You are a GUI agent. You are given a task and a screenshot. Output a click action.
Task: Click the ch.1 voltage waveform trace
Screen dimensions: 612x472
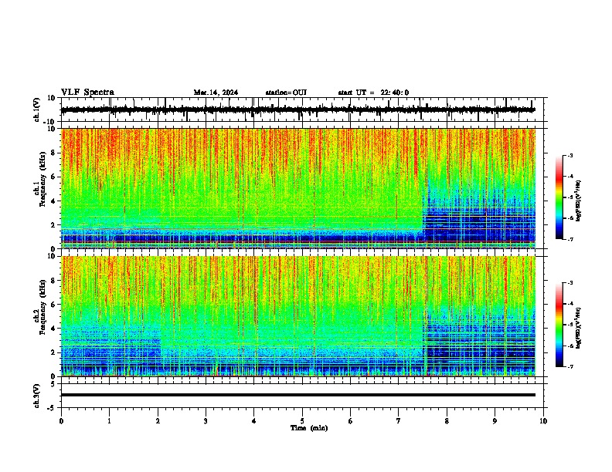[297, 110]
